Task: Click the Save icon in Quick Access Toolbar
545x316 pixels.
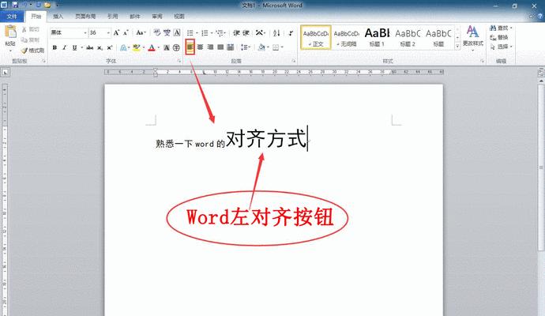Action: pyautogui.click(x=15, y=6)
